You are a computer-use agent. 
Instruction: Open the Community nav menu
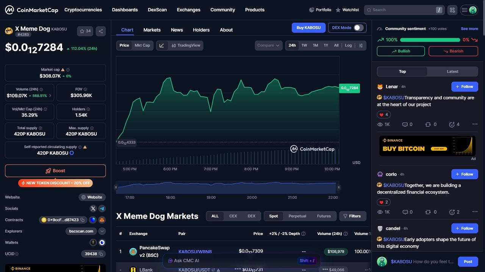click(x=223, y=10)
